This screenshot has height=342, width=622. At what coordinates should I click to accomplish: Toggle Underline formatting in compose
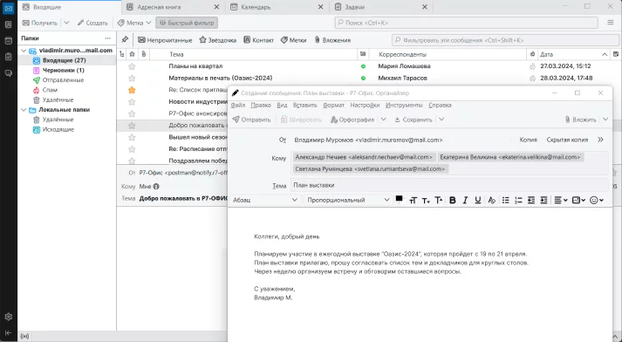477,200
